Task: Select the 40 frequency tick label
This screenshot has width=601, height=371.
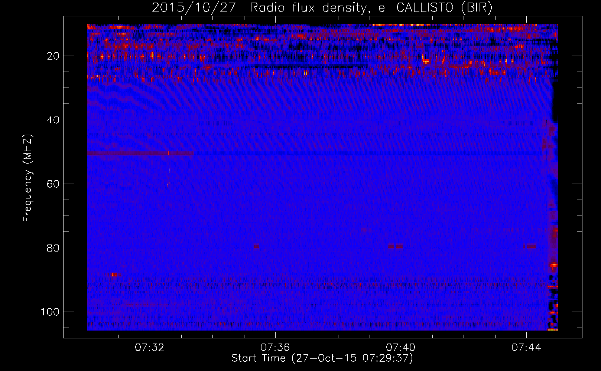Action: (x=53, y=120)
